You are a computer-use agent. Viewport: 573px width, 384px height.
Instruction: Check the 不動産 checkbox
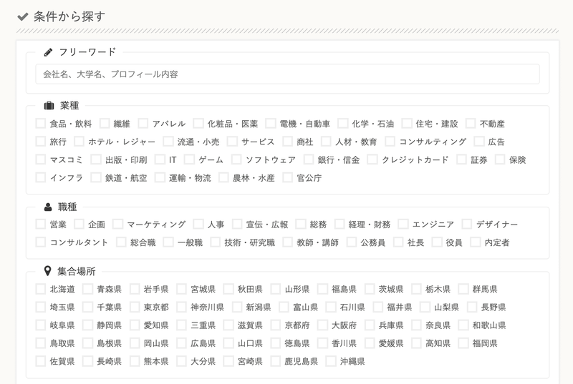(471, 123)
